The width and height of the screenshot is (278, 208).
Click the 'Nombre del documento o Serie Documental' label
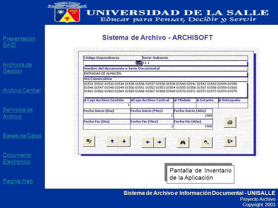(122, 68)
